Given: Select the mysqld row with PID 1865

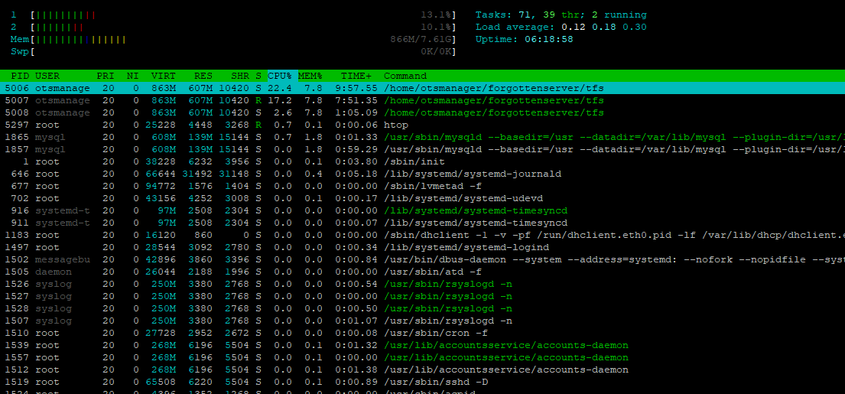Looking at the screenshot, I should (422, 138).
